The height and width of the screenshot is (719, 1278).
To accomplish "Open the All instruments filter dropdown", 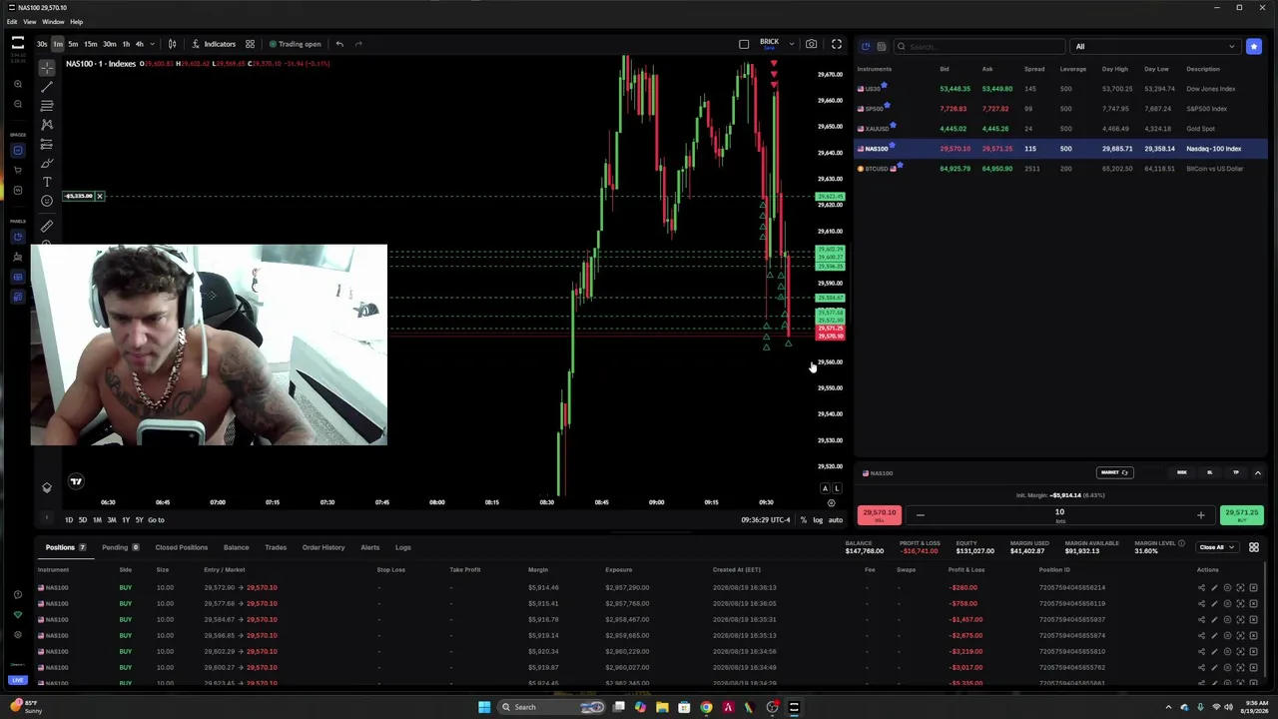I will (1154, 46).
